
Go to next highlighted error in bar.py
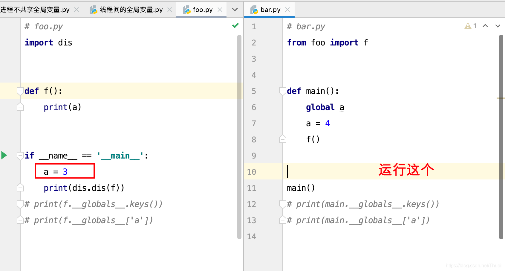(x=498, y=26)
